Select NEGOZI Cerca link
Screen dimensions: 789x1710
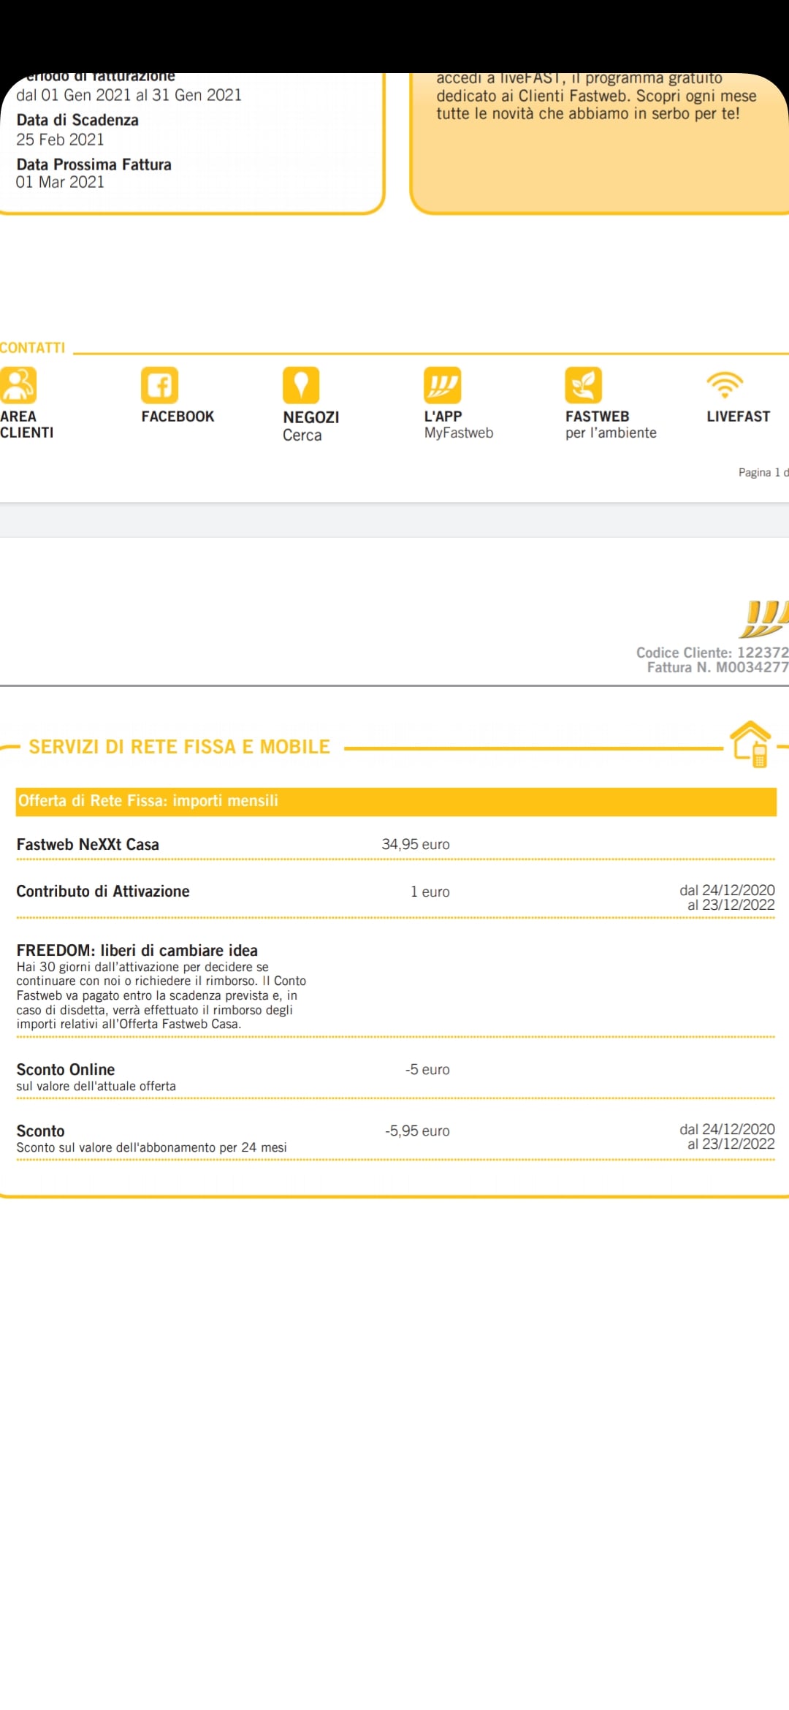pyautogui.click(x=310, y=426)
